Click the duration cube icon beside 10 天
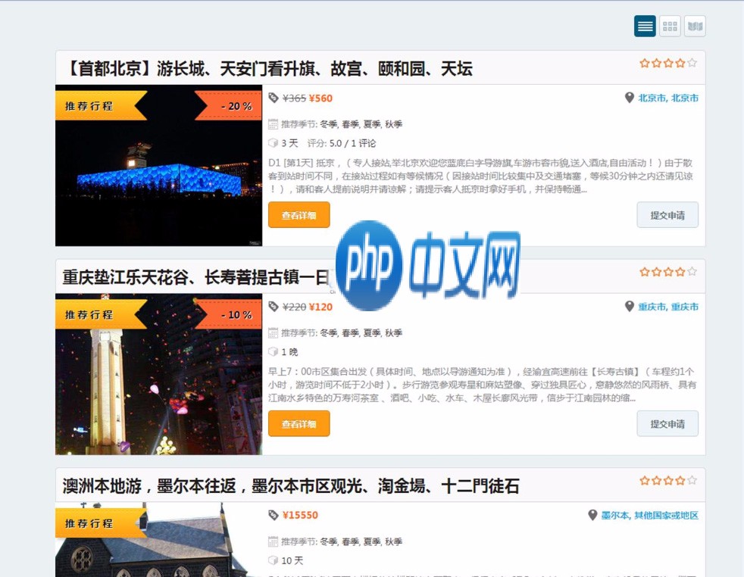The height and width of the screenshot is (577, 744). click(273, 560)
